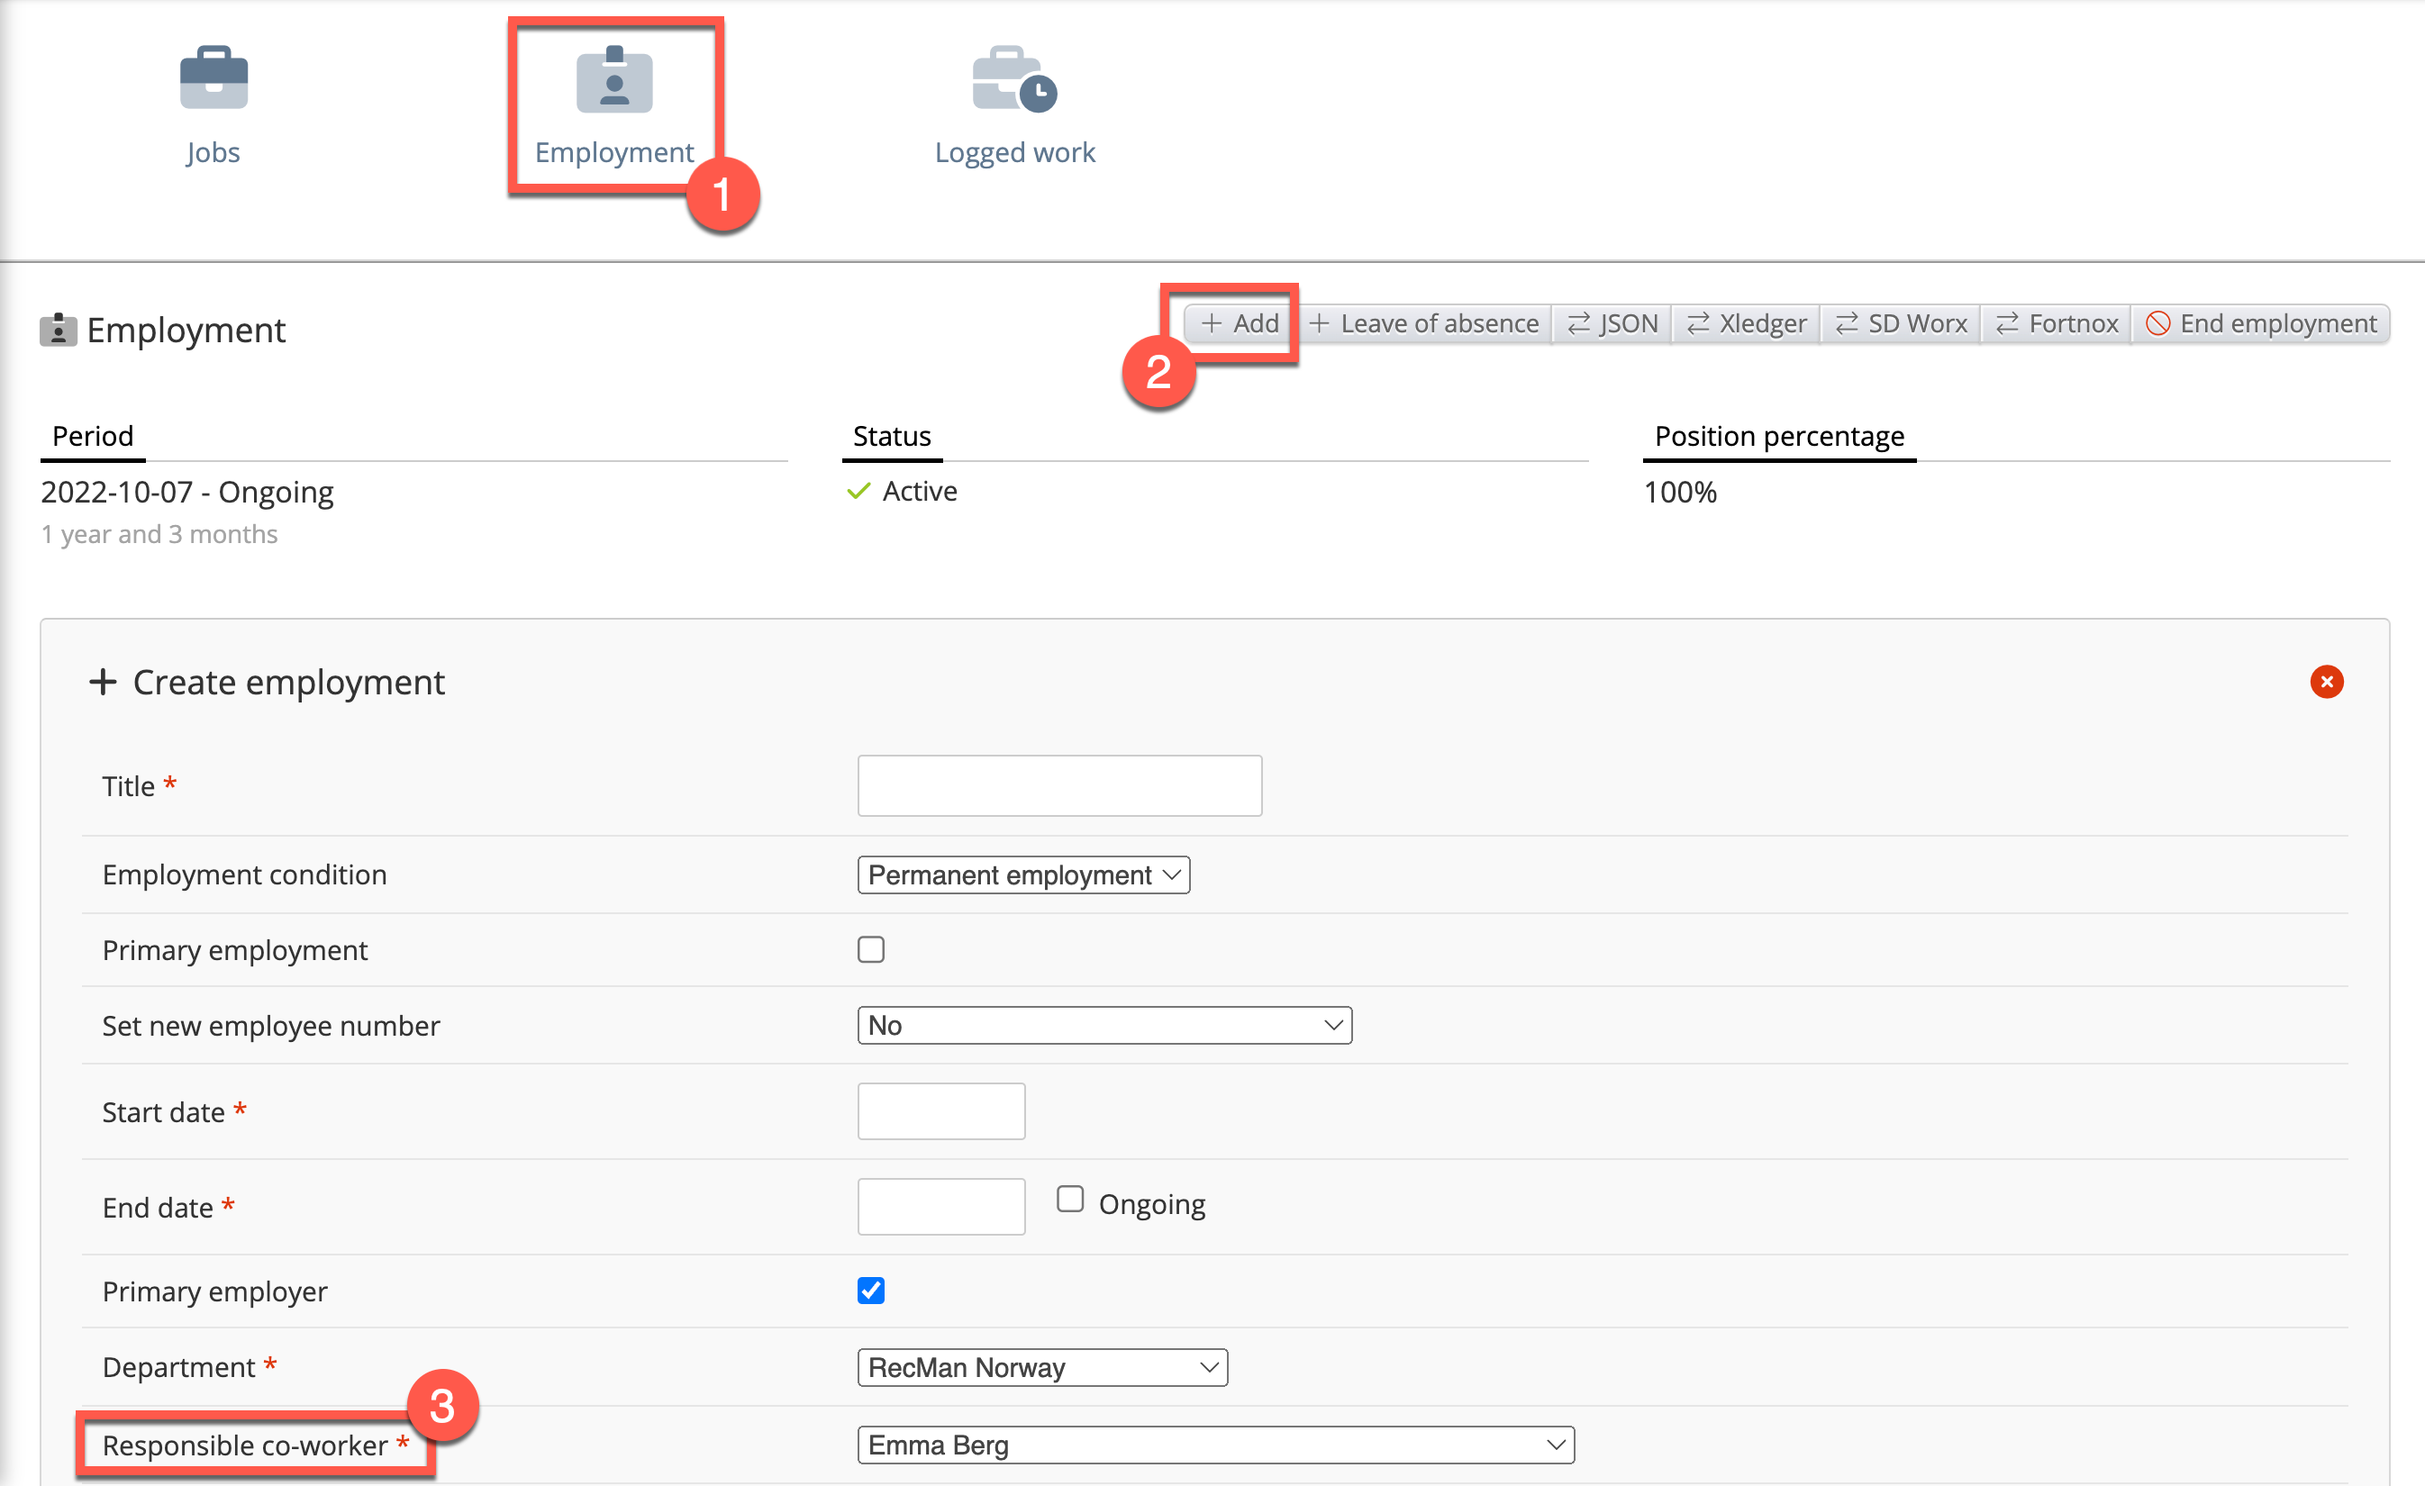Expand the Set new employee number dropdown
The height and width of the screenshot is (1486, 2425).
pos(1104,1026)
